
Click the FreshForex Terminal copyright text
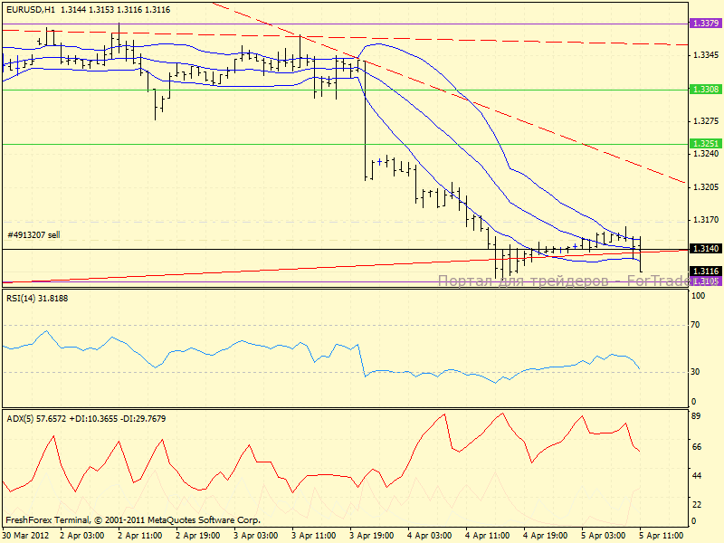133,520
